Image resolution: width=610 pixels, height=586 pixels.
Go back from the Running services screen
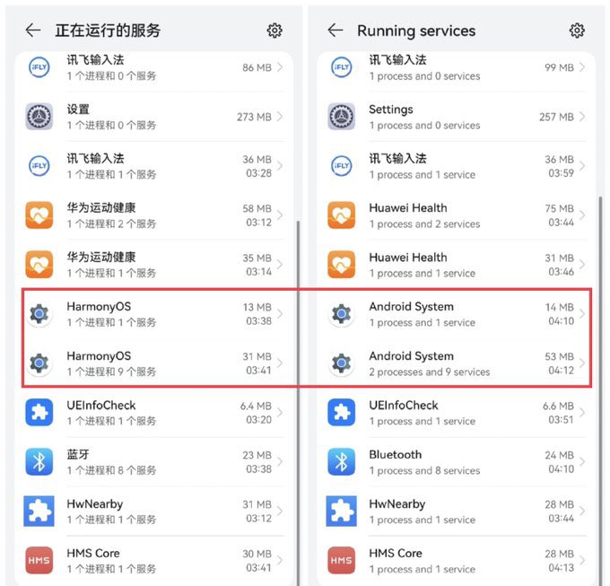pyautogui.click(x=335, y=31)
